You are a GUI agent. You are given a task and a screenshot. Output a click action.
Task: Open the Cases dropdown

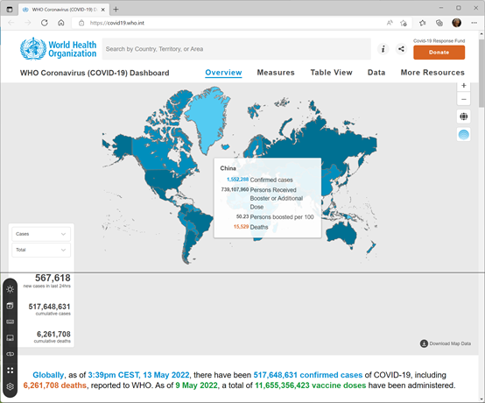(41, 234)
